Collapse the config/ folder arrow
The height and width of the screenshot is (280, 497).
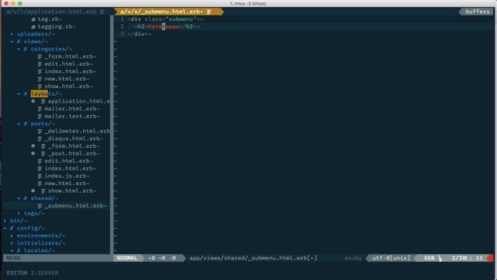(x=5, y=228)
